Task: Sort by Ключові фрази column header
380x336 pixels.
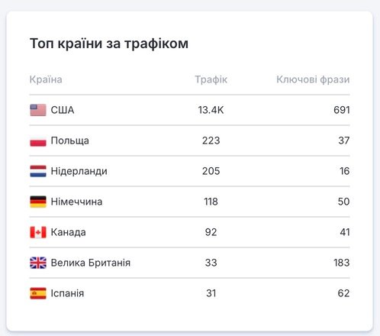Action: coord(313,79)
